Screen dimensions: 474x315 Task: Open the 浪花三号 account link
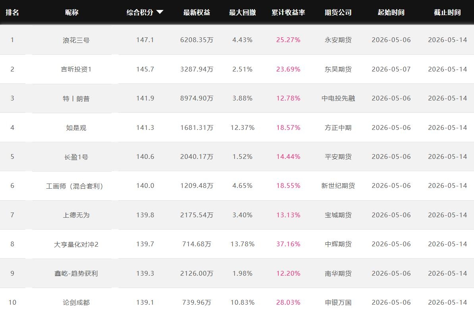(x=76, y=40)
